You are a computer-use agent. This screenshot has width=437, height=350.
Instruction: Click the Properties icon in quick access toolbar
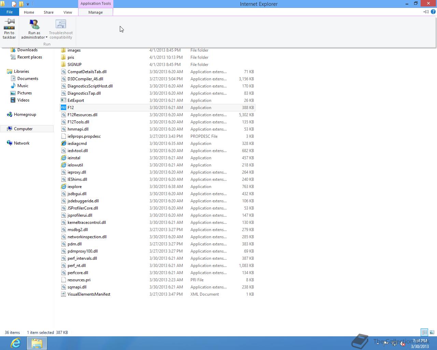[x=14, y=4]
